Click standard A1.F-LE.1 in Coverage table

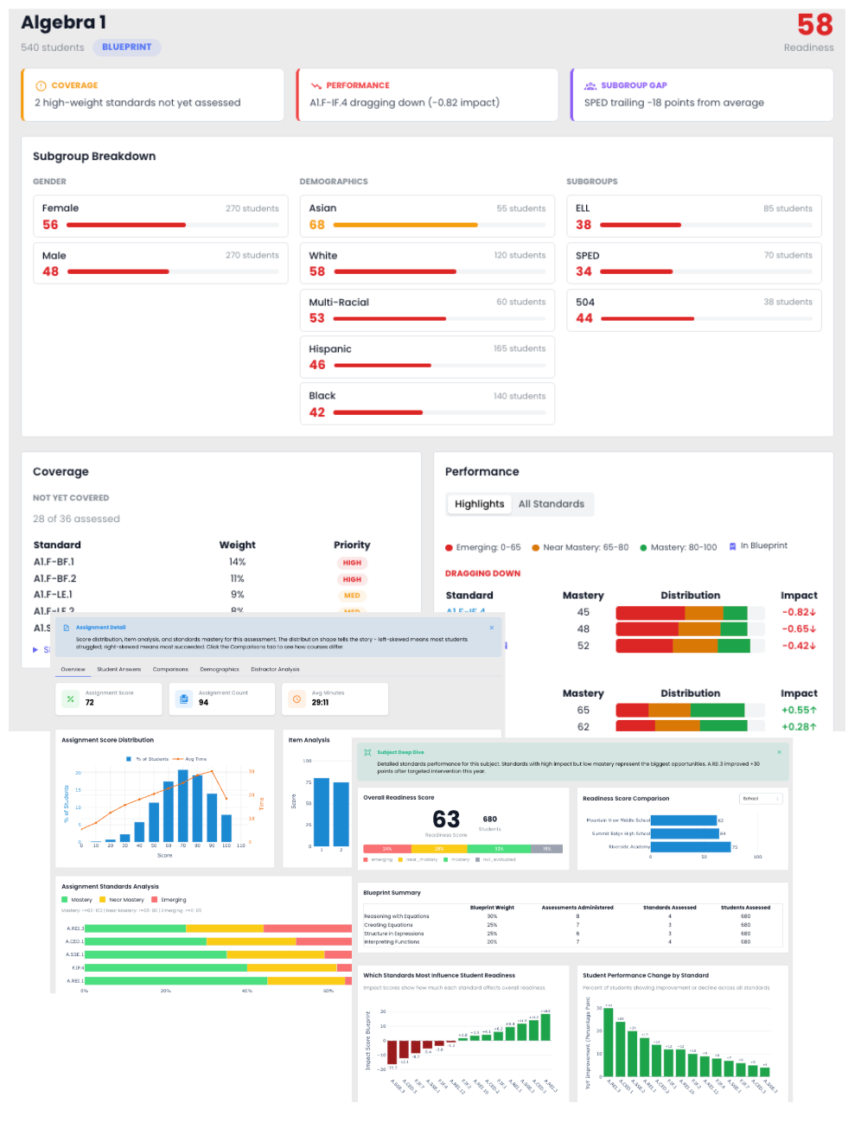click(x=53, y=595)
